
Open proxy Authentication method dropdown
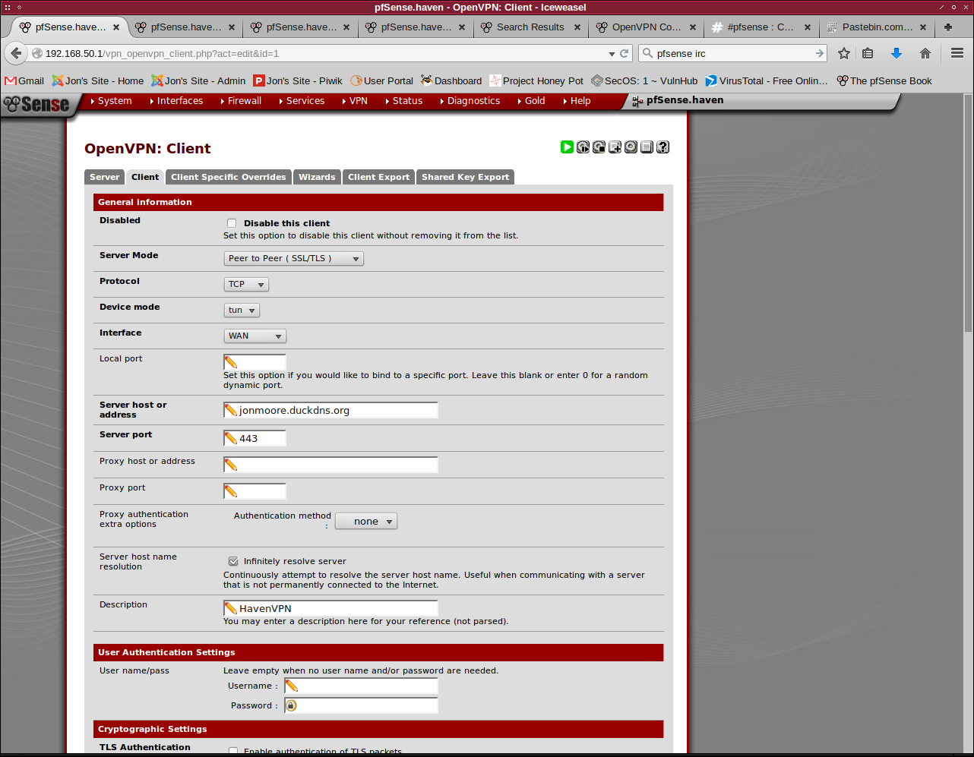click(366, 521)
